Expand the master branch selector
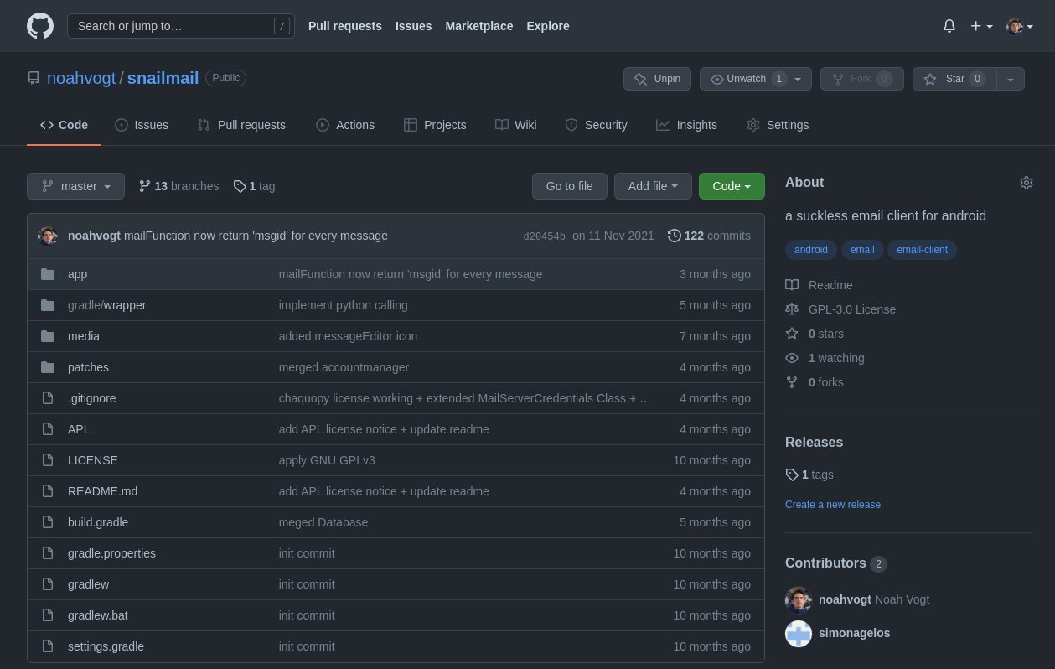Screen dimensions: 1055x669 (x=75, y=186)
